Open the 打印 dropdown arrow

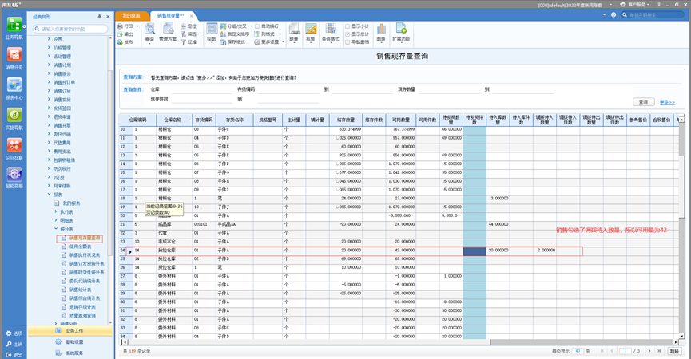click(137, 26)
